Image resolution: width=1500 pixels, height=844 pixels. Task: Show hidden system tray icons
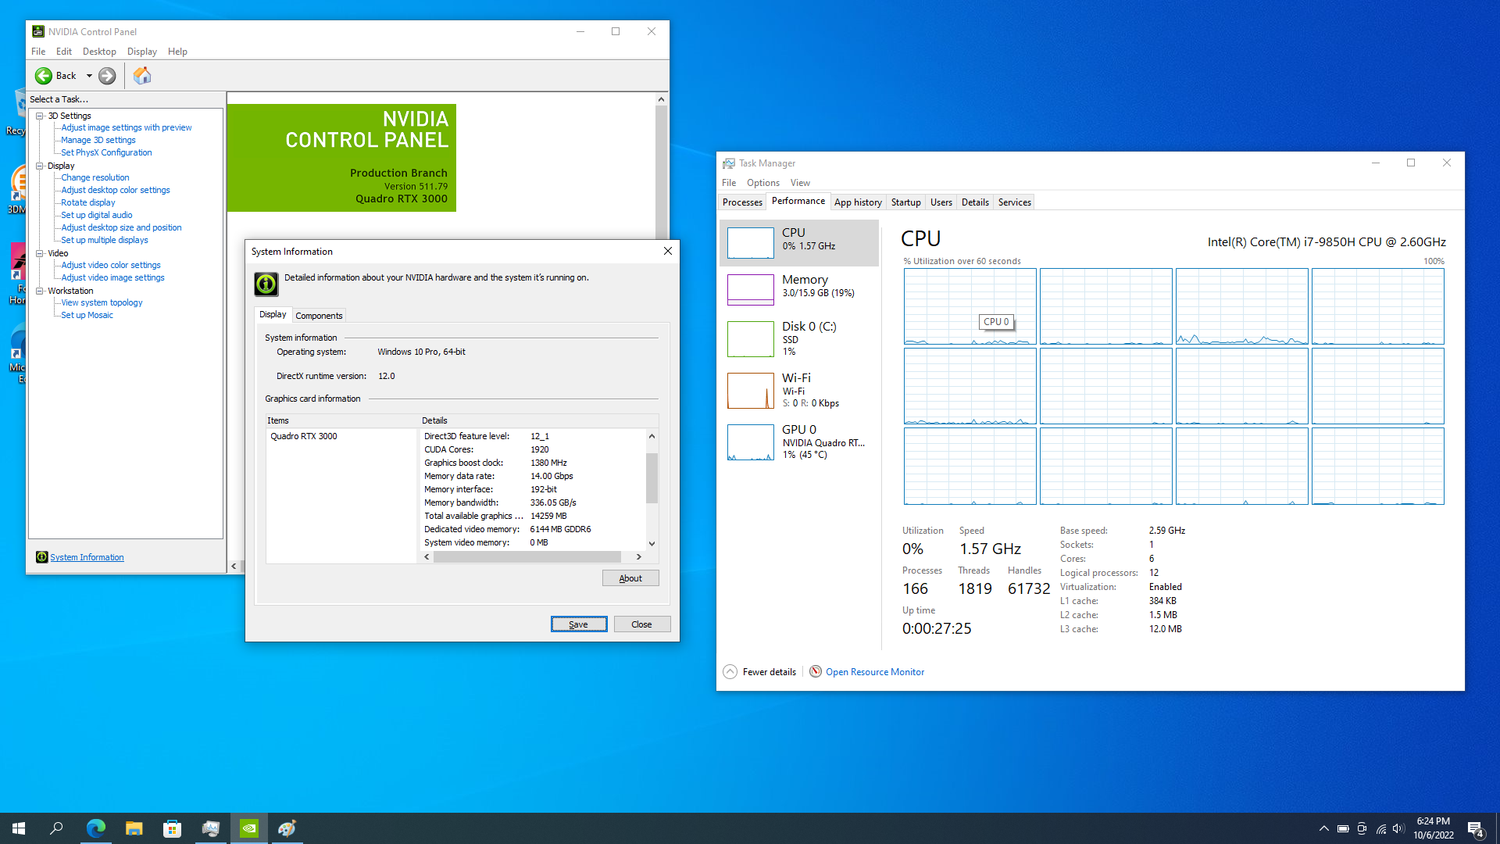1323,828
